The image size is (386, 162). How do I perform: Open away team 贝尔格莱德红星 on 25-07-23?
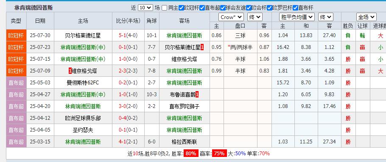pos(182,47)
